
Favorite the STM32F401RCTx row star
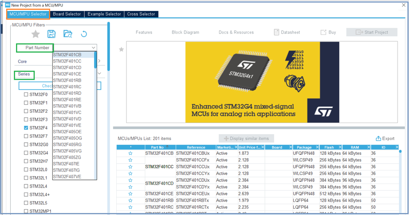click(131, 208)
